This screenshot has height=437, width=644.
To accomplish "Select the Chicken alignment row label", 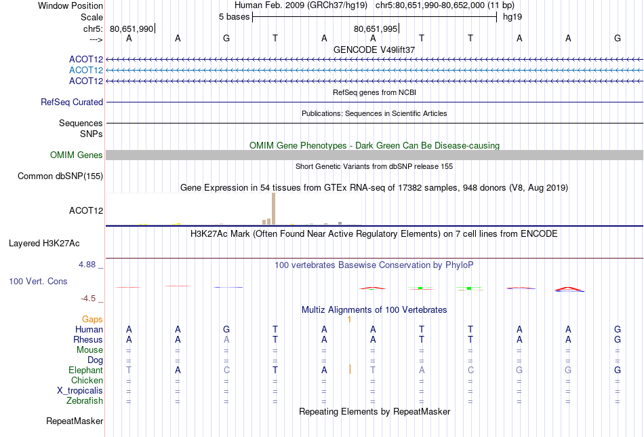I will tap(87, 380).
